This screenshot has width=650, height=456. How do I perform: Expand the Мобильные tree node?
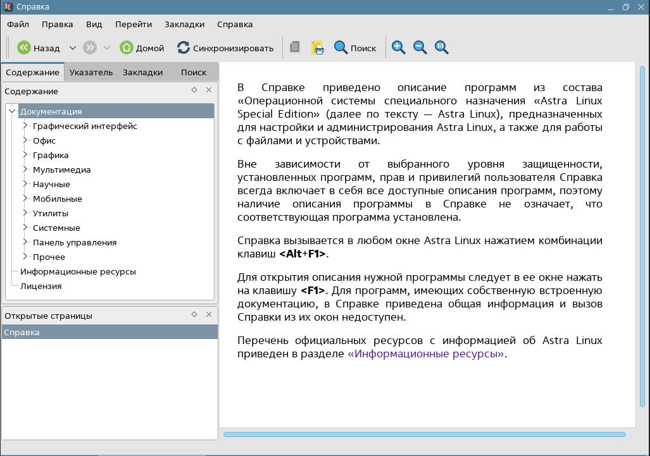pyautogui.click(x=25, y=198)
